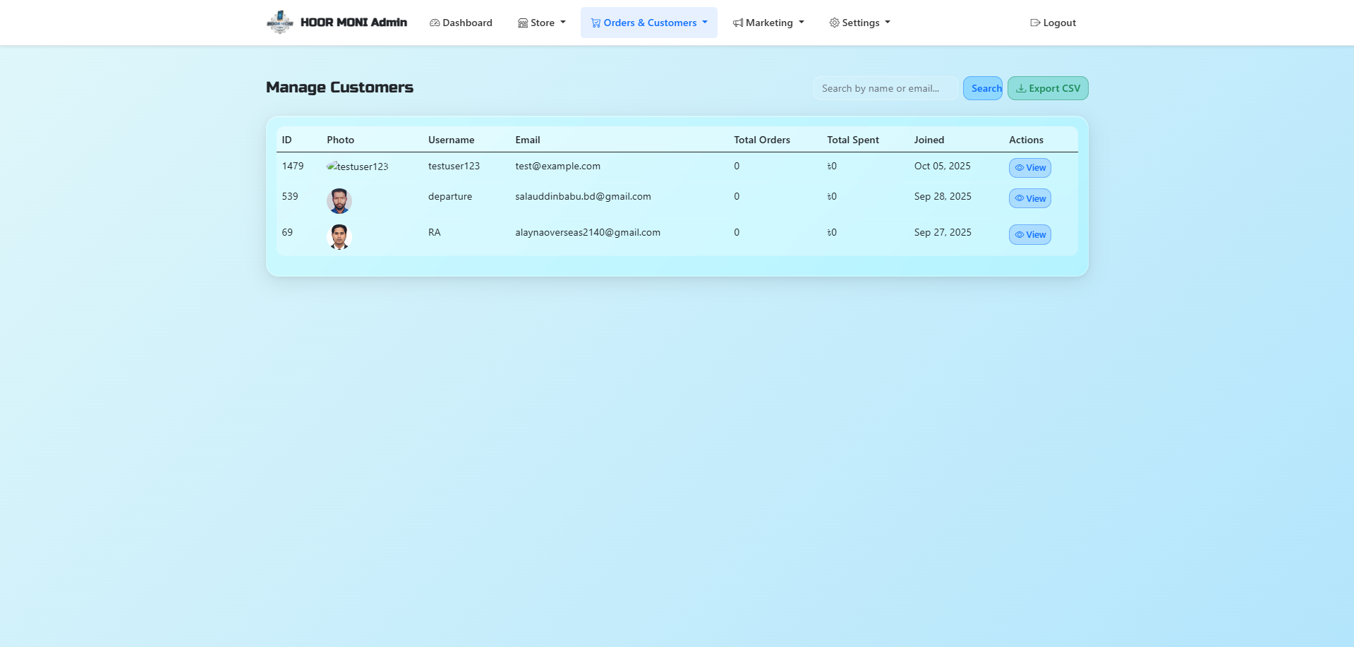
Task: Click the Search button
Action: pyautogui.click(x=983, y=88)
